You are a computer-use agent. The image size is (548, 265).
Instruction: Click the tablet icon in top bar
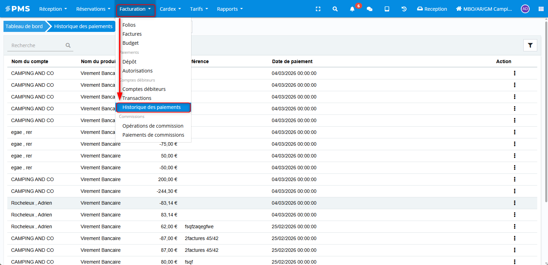pyautogui.click(x=387, y=9)
